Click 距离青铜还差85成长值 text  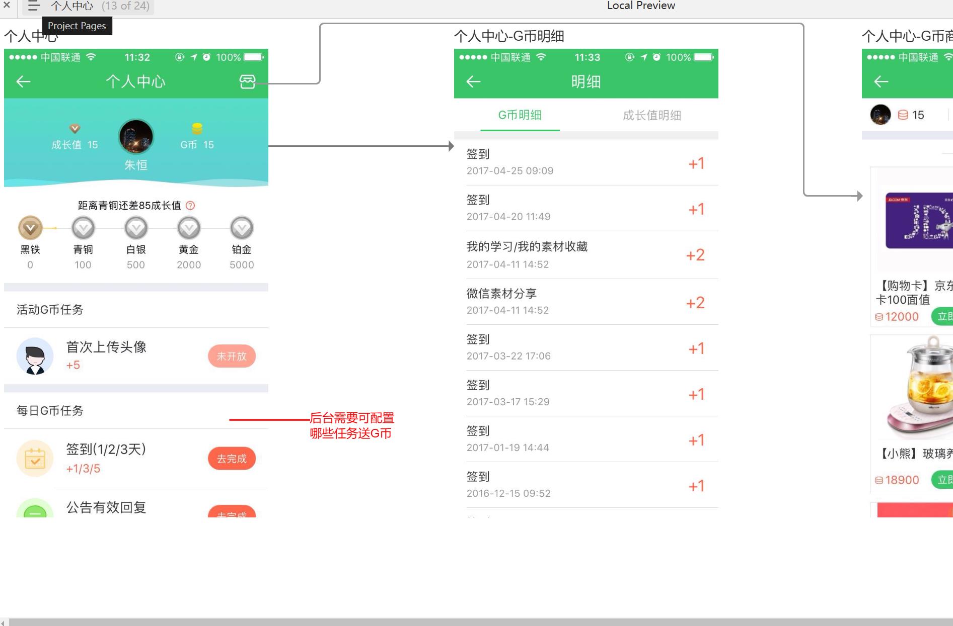(x=129, y=206)
